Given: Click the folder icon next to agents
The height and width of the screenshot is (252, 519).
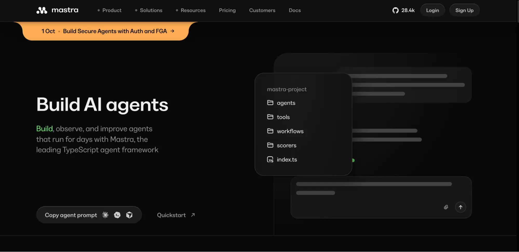Looking at the screenshot, I should [270, 103].
